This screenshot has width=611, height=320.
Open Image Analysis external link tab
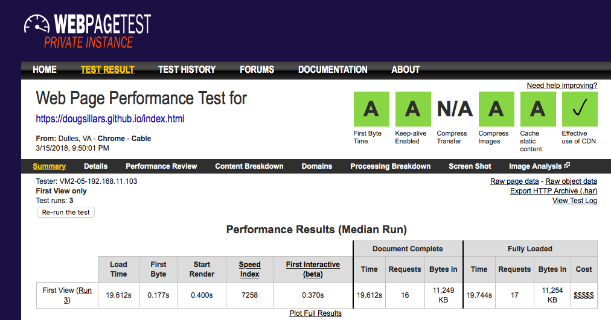pos(539,166)
